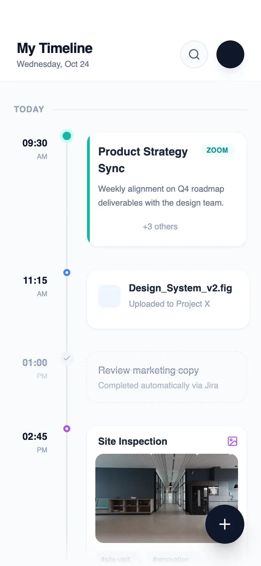Open the search icon
Screen dimensions: 261x566
click(x=194, y=54)
